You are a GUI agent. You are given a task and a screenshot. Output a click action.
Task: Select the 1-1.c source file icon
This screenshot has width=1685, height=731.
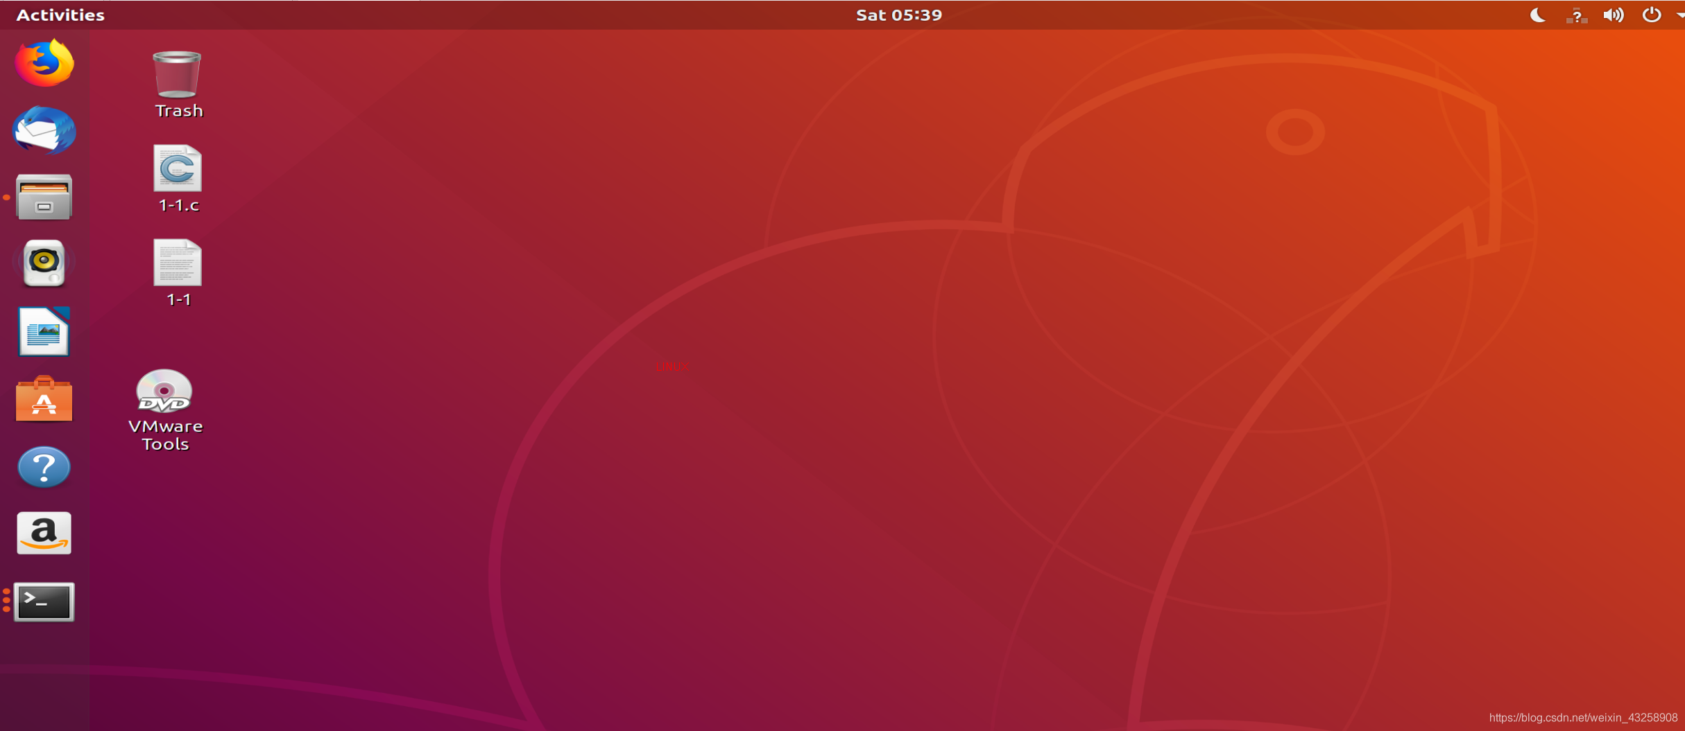tap(178, 168)
